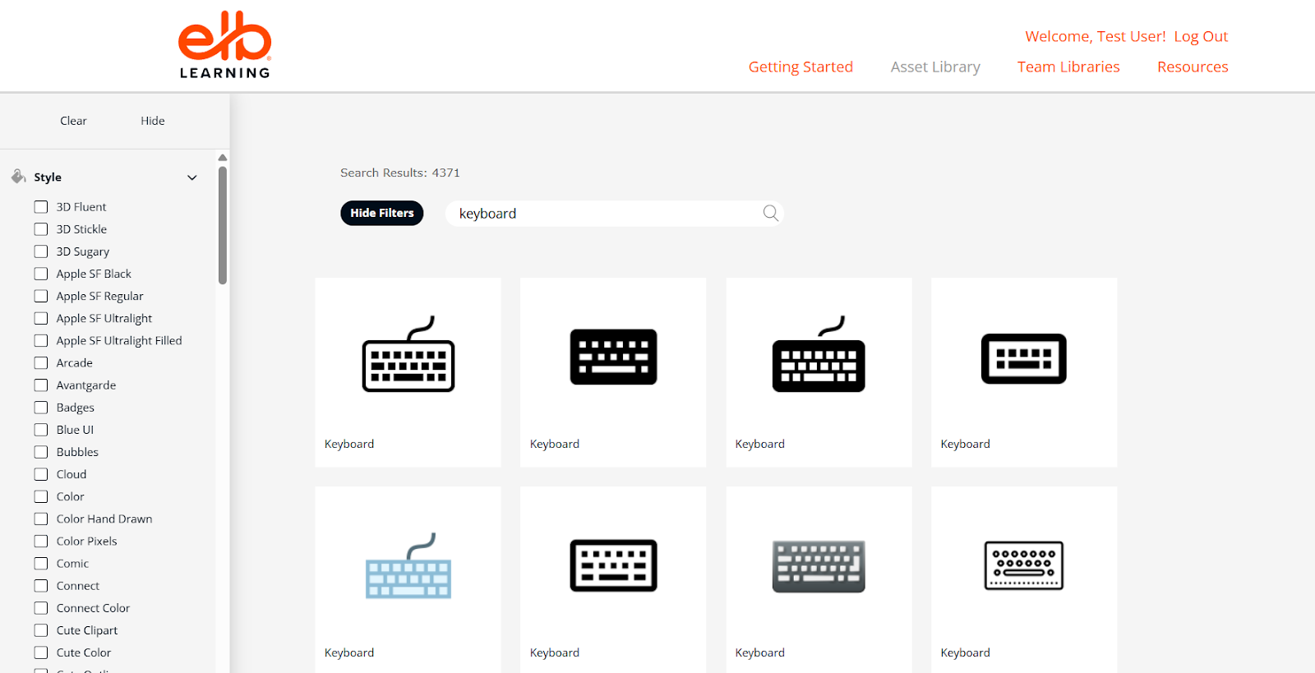Image resolution: width=1315 pixels, height=673 pixels.
Task: Go to Team Libraries menu
Action: 1068,67
